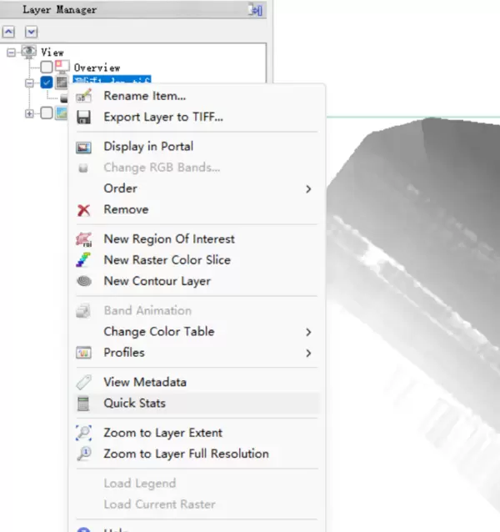Detach the Layer Manager panel using the header icon
Viewport: 500px width, 532px height.
[256, 10]
